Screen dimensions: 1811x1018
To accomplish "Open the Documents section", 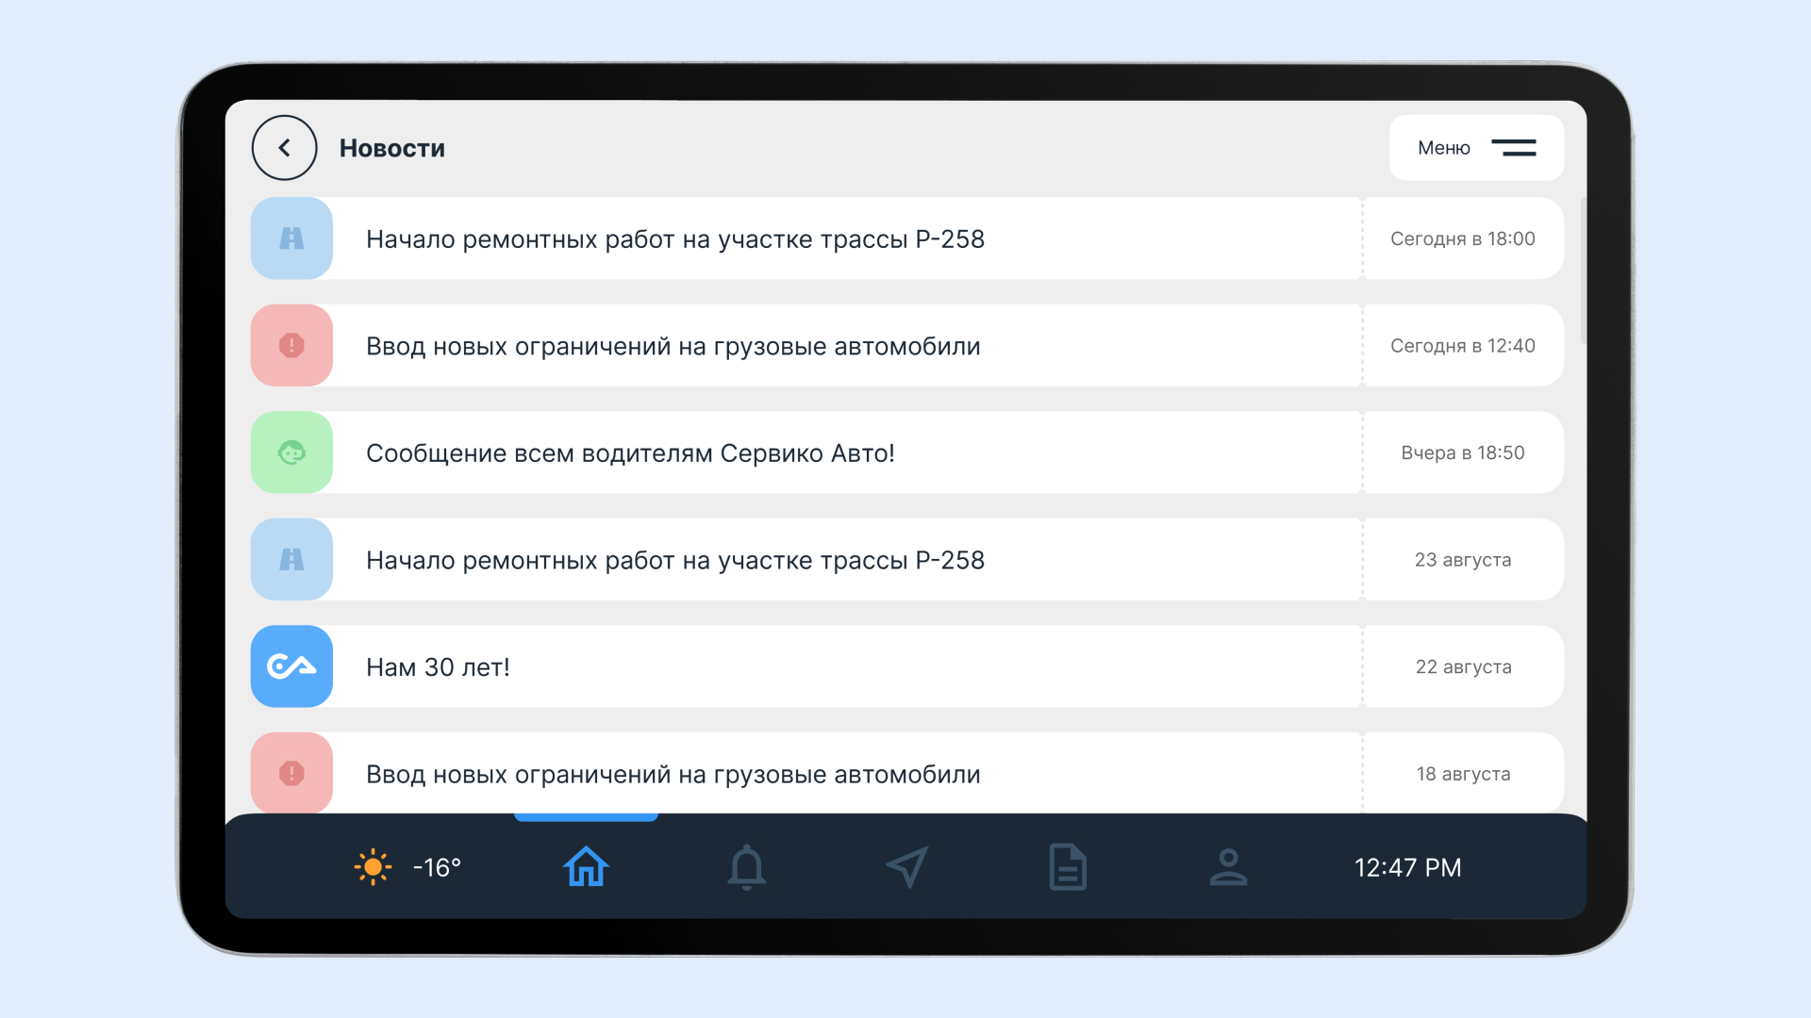I will [1065, 866].
